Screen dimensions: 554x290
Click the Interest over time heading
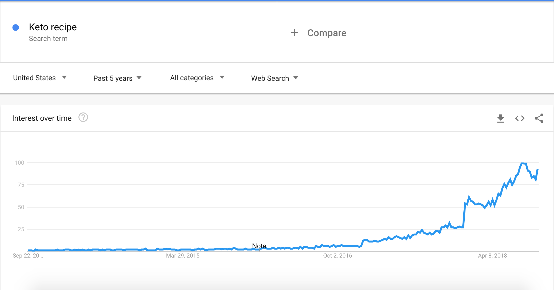click(x=42, y=118)
